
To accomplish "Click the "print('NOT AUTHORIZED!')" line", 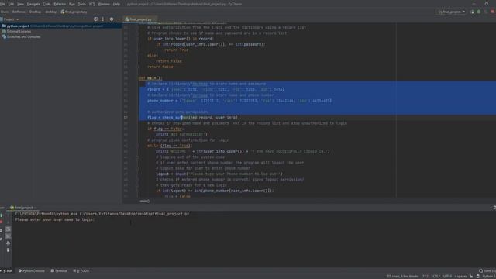I will [181, 134].
